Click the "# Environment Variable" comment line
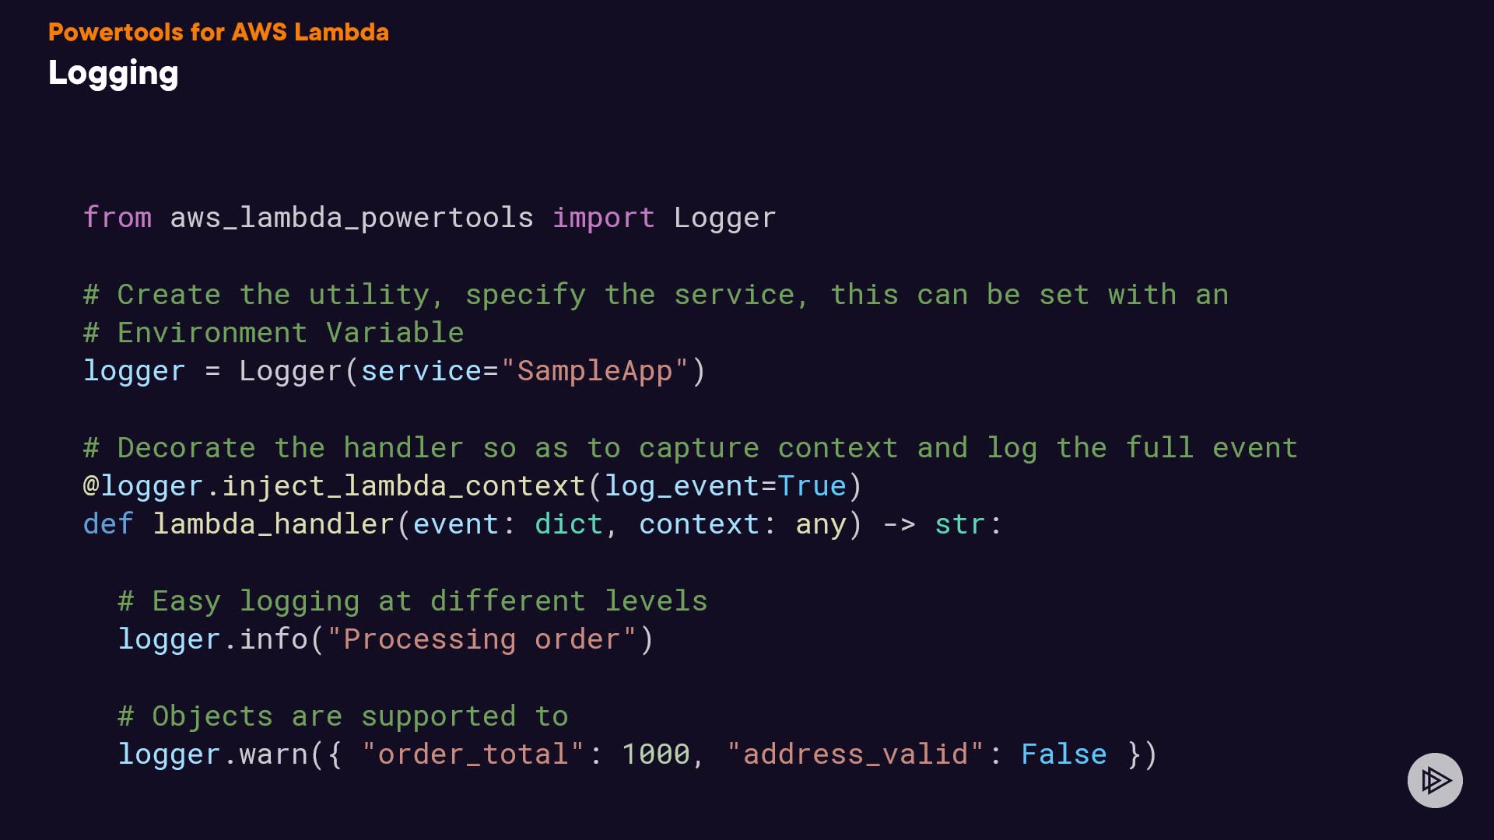The width and height of the screenshot is (1494, 840). [273, 333]
